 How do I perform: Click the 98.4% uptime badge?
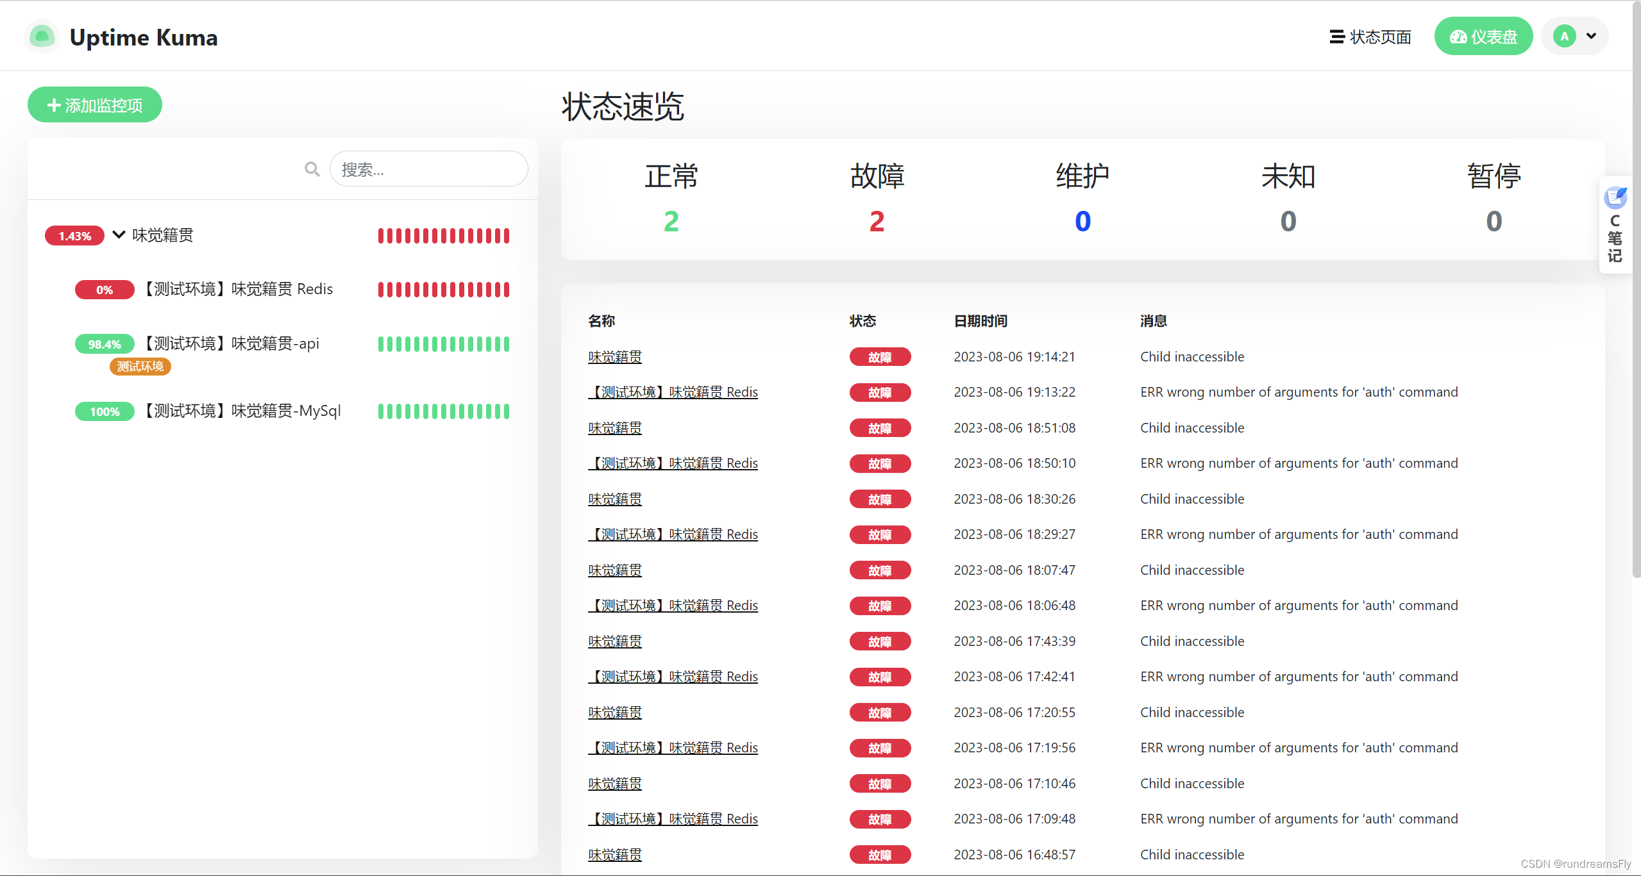click(x=105, y=344)
